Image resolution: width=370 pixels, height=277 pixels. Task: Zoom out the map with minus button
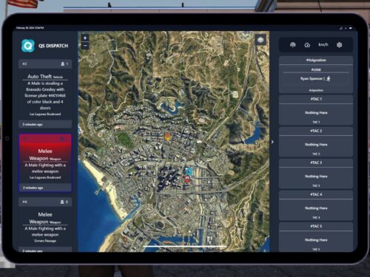point(85,46)
